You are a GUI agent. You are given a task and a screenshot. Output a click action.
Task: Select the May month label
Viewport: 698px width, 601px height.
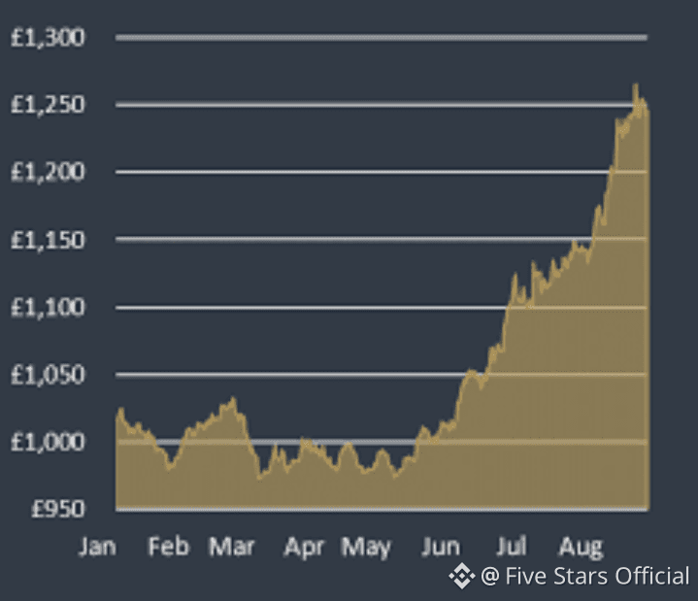click(366, 548)
